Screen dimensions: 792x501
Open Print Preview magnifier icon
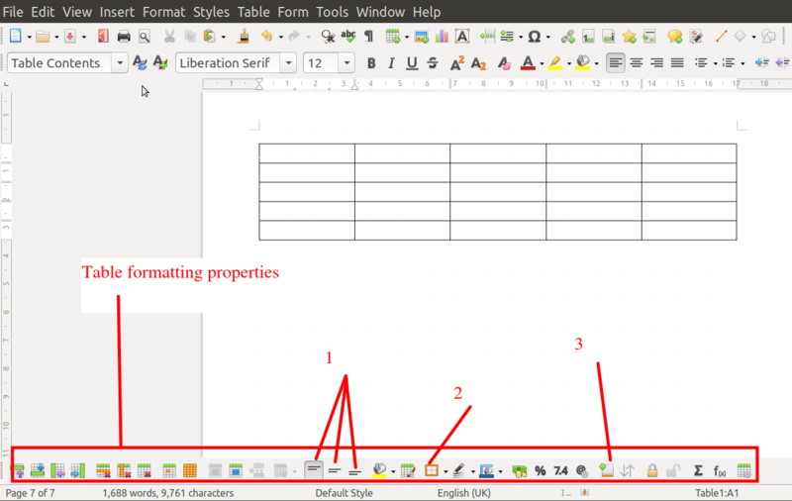click(145, 37)
